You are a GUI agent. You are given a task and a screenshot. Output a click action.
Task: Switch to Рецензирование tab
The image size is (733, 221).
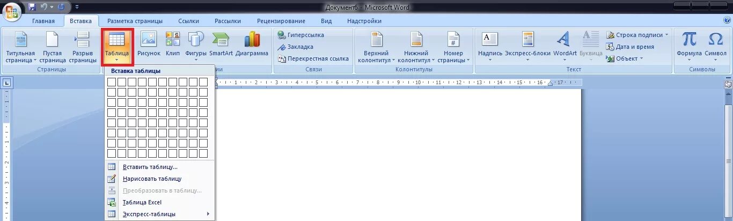(281, 21)
